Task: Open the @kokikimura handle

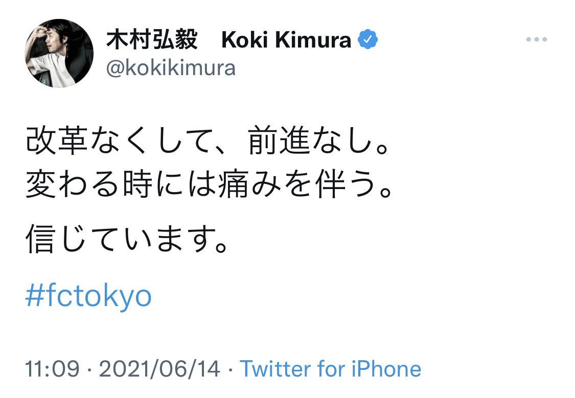Action: [x=171, y=67]
